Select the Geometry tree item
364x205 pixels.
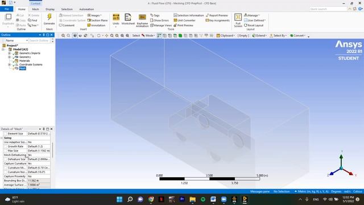tap(25, 57)
